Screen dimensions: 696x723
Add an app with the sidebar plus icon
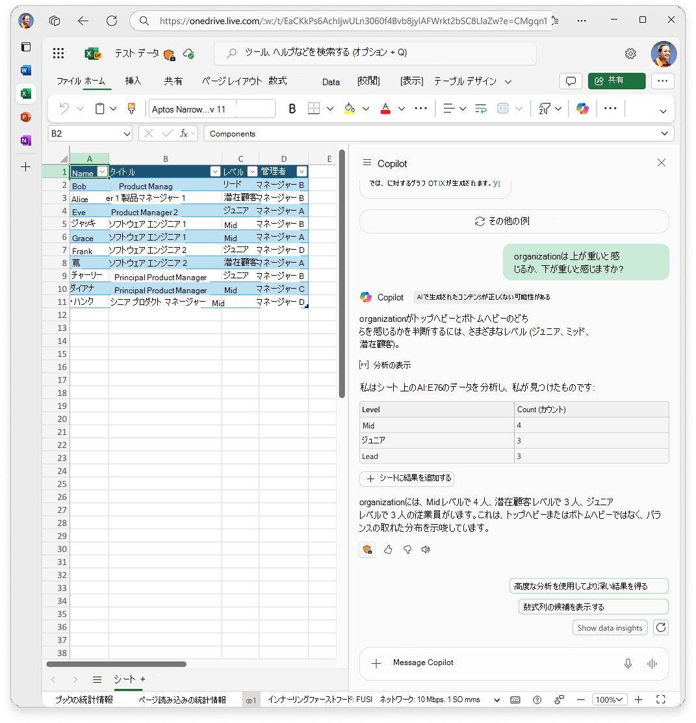tap(26, 166)
